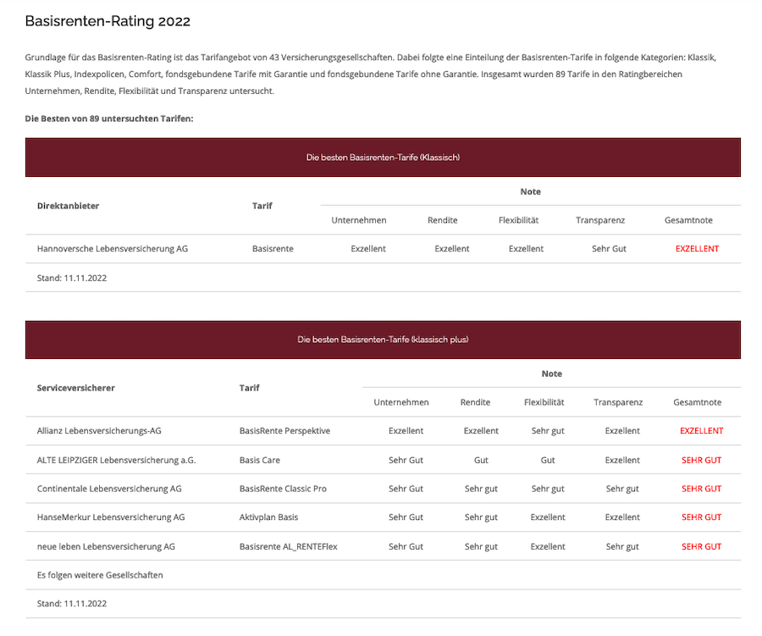Click Hannoversche's 'Exzellent' Unternehmen grade
762x636 pixels.
coord(368,249)
